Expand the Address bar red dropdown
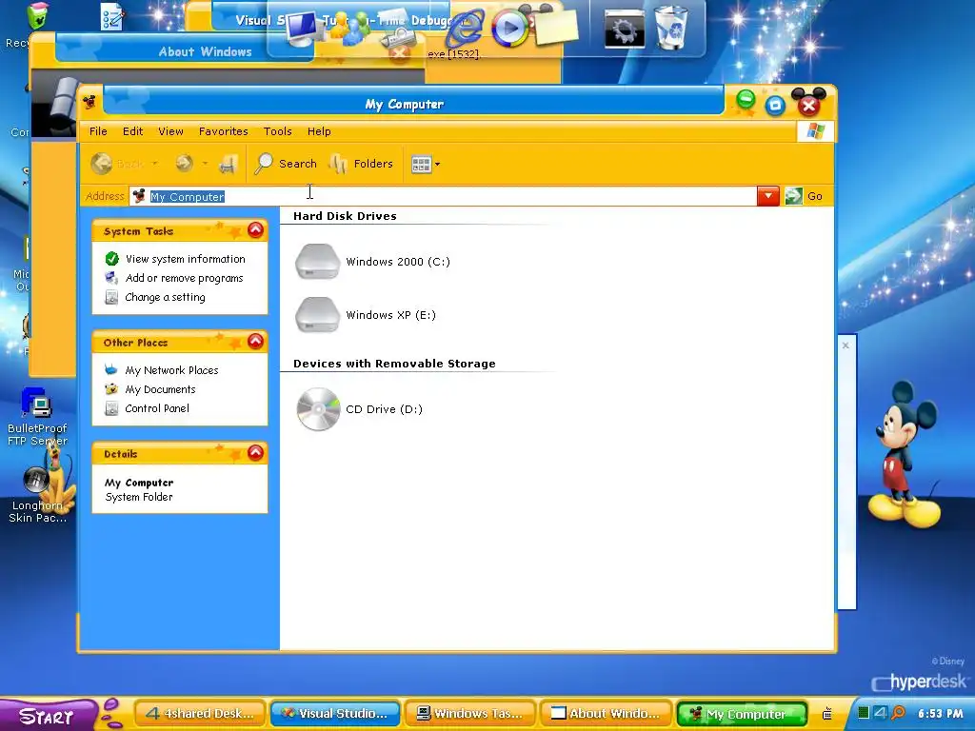Image resolution: width=975 pixels, height=731 pixels. click(x=768, y=196)
